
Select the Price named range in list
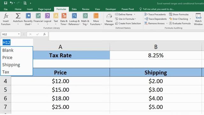pyautogui.click(x=17, y=57)
